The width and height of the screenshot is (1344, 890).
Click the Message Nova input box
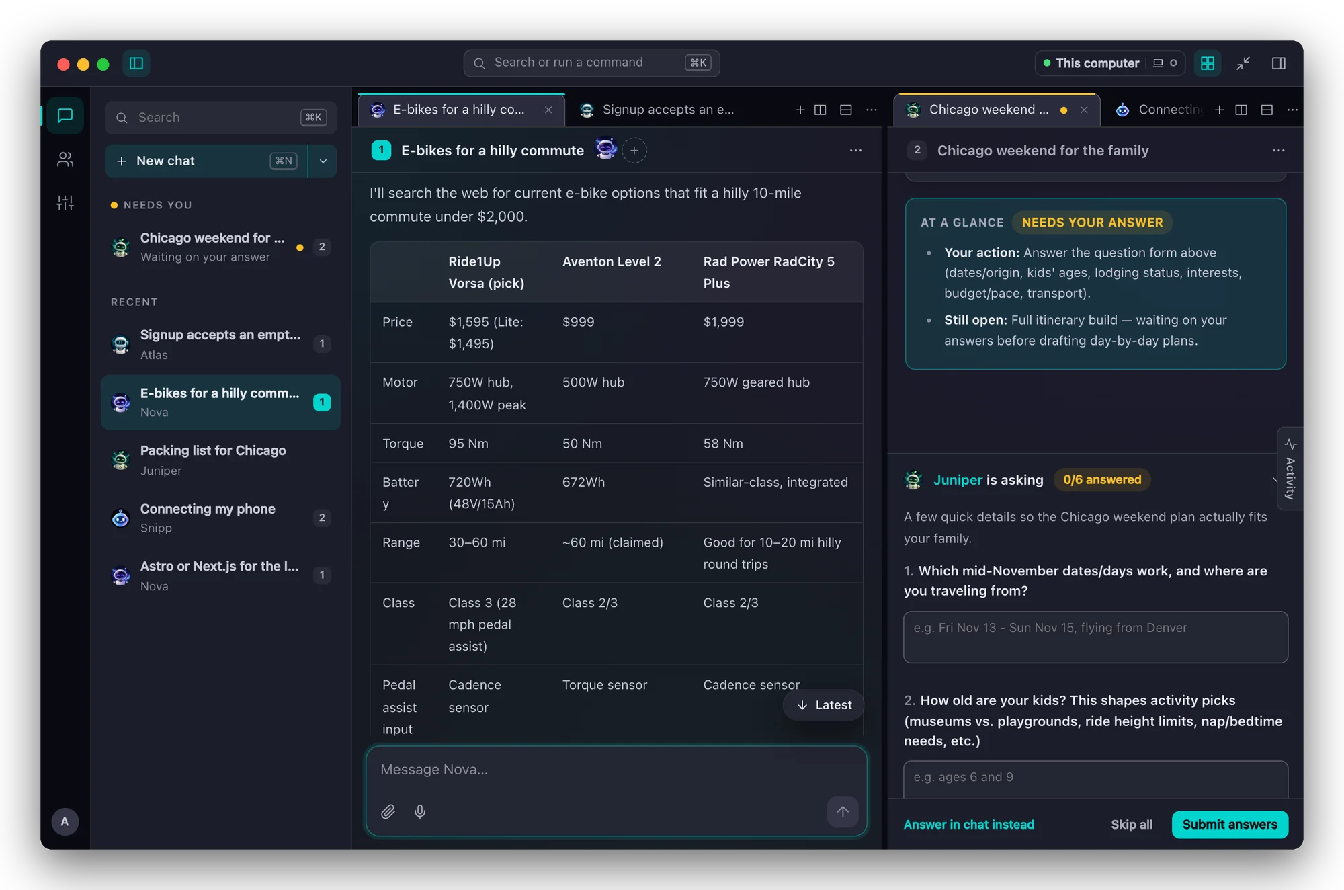[616, 770]
